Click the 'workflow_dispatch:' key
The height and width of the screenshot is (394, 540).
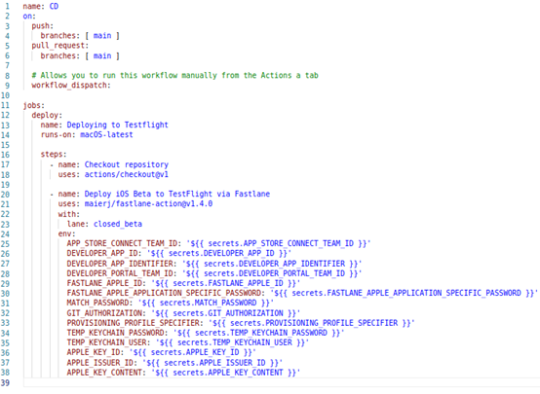point(71,86)
